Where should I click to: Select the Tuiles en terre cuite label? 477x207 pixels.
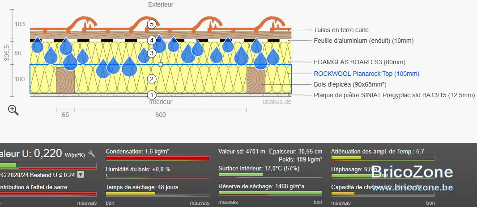tap(341, 30)
